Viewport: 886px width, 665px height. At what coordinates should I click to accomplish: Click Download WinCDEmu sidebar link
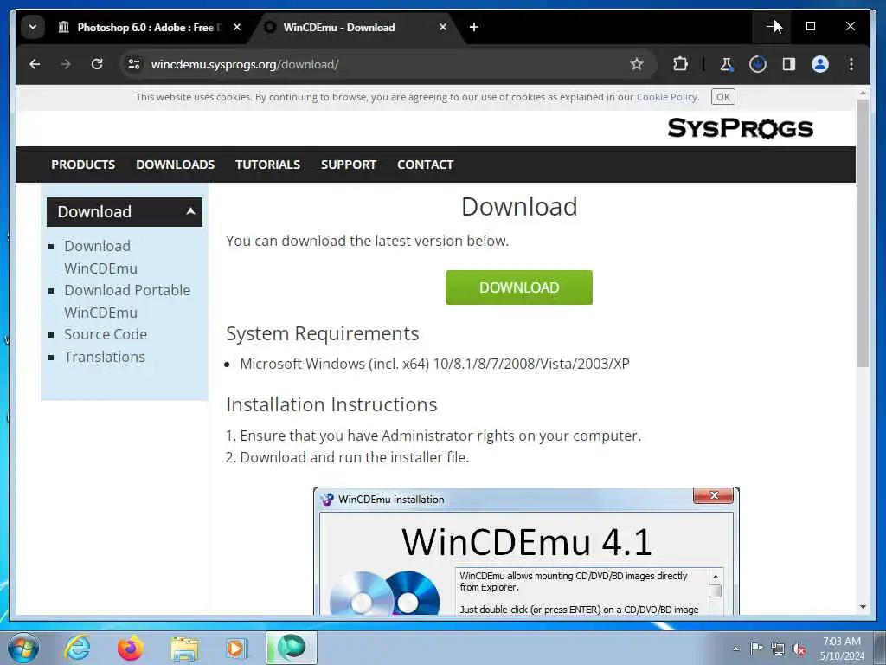point(100,257)
